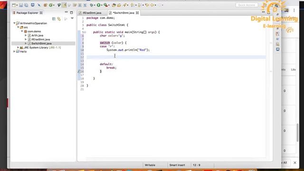Click the Next Annotation arrow icon

tap(132, 5)
